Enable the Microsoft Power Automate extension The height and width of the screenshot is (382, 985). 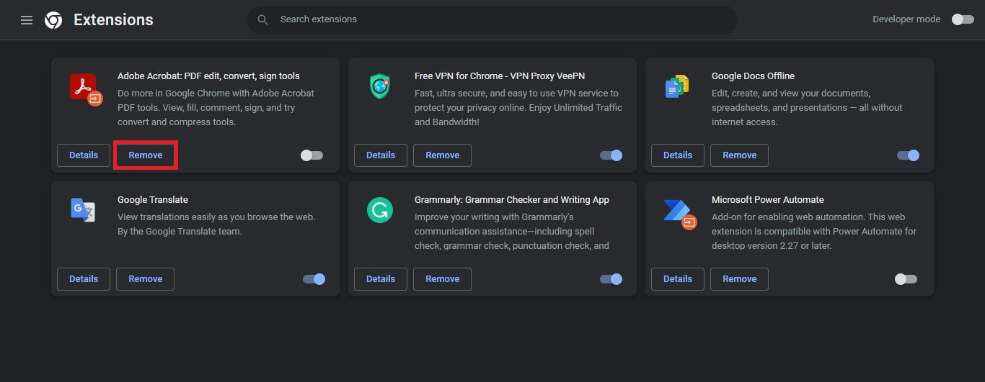[906, 279]
